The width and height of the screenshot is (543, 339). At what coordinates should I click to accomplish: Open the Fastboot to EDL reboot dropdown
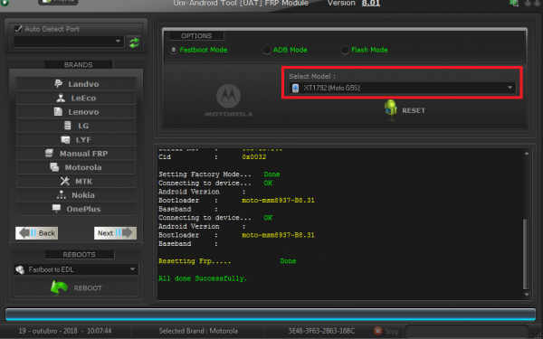tap(76, 269)
